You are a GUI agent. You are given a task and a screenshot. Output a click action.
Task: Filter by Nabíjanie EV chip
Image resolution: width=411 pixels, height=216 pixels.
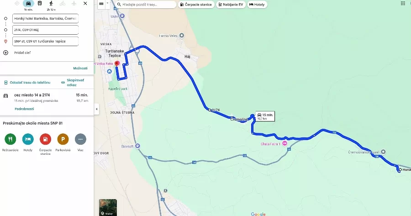pos(231,5)
